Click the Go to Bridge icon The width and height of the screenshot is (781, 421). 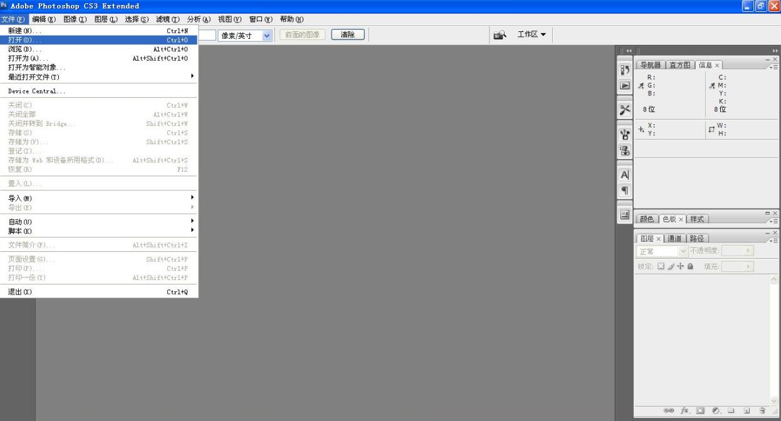tap(500, 34)
